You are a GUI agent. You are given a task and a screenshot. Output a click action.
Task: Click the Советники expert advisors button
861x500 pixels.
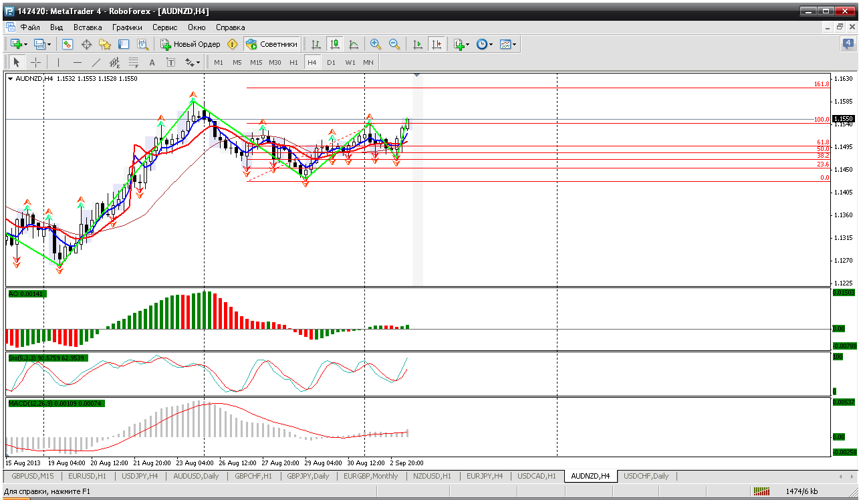pos(272,44)
